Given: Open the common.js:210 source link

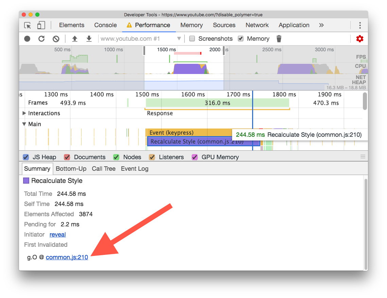Looking at the screenshot, I should click(x=67, y=257).
